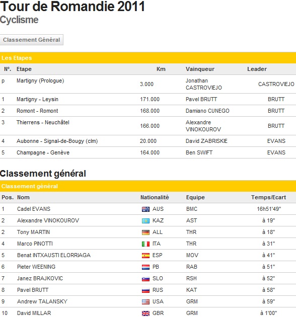Viewport: 296px width, 317px height.
Task: Select the Les Etapes header bar
Action: [148, 58]
